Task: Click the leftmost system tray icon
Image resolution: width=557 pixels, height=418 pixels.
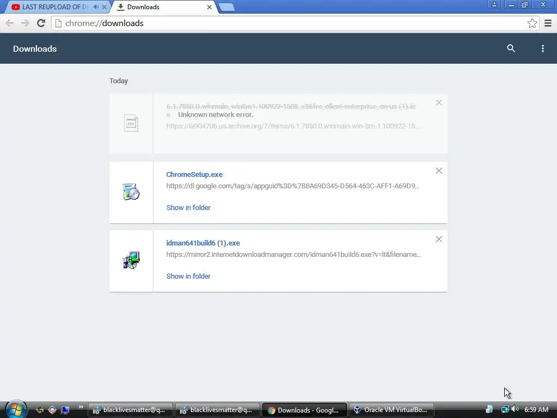Action: pos(489,409)
